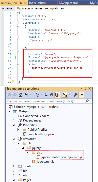Click the Home icon in Solution Explorer

(21, 95)
